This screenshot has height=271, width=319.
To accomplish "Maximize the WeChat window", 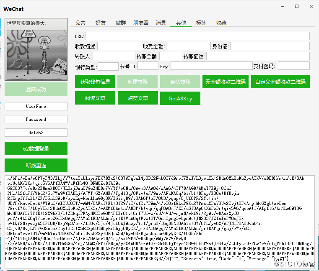I will [297, 7].
